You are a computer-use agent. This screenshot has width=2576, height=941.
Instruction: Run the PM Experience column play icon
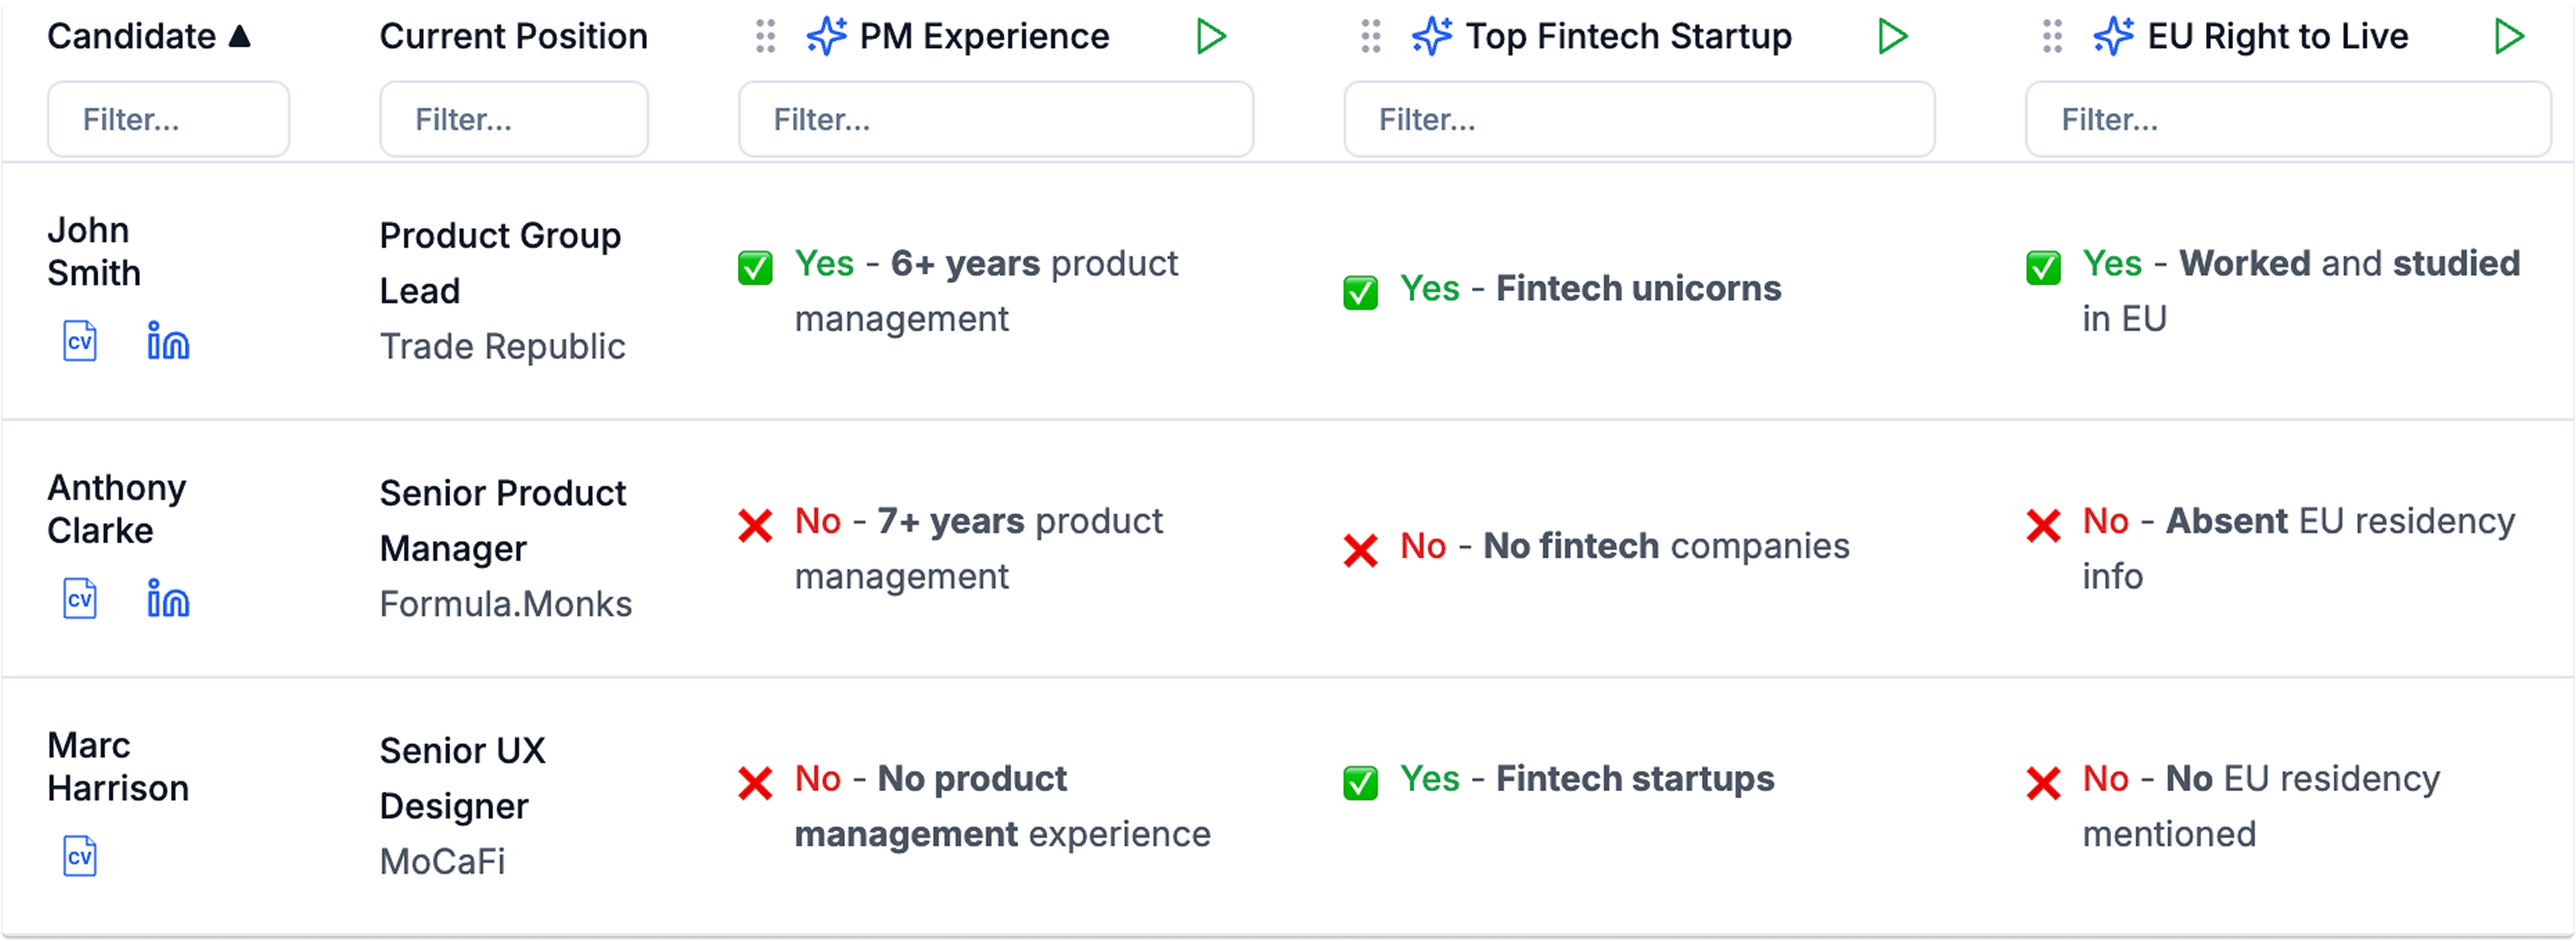pyautogui.click(x=1211, y=37)
